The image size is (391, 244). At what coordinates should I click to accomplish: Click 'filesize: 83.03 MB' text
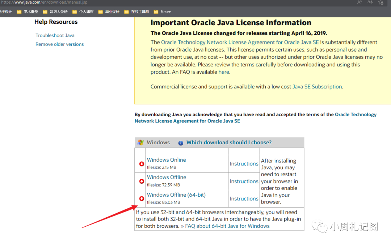coord(163,202)
